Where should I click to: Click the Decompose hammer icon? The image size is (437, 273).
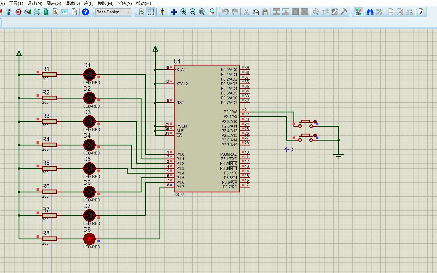pyautogui.click(x=344, y=12)
